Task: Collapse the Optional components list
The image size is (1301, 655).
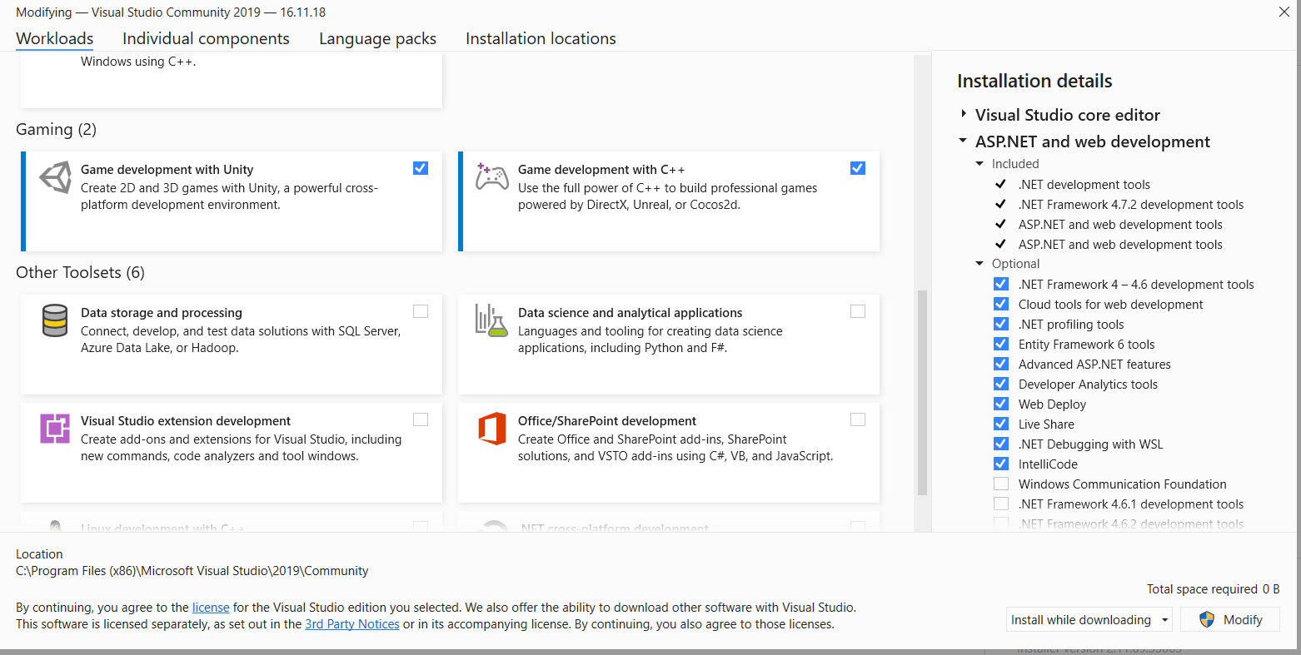Action: point(980,264)
